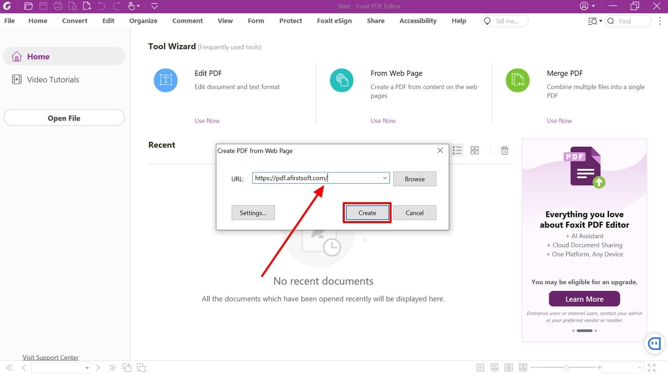Click the undo arrow icon

coord(102,6)
